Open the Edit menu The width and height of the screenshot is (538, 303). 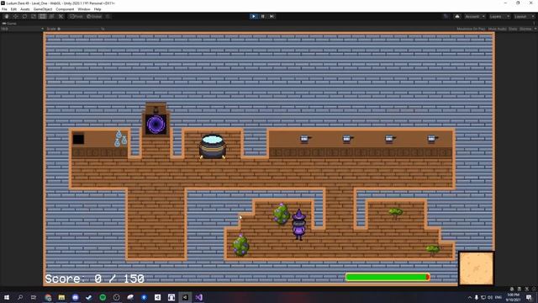coord(13,9)
